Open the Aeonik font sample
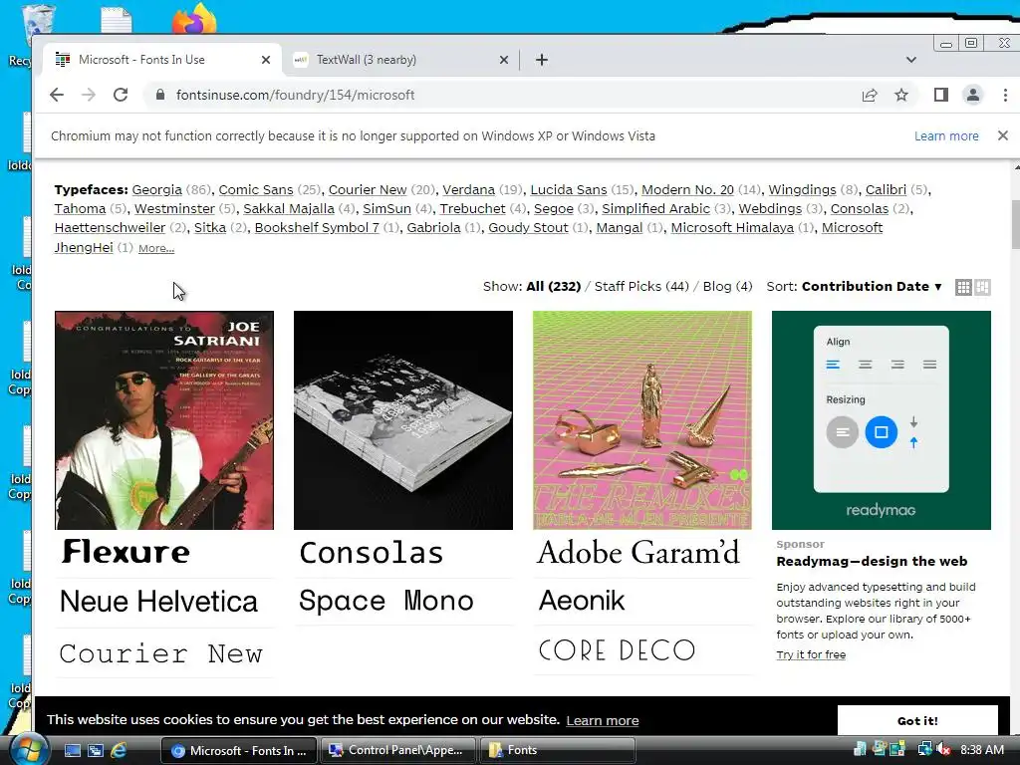 [582, 601]
